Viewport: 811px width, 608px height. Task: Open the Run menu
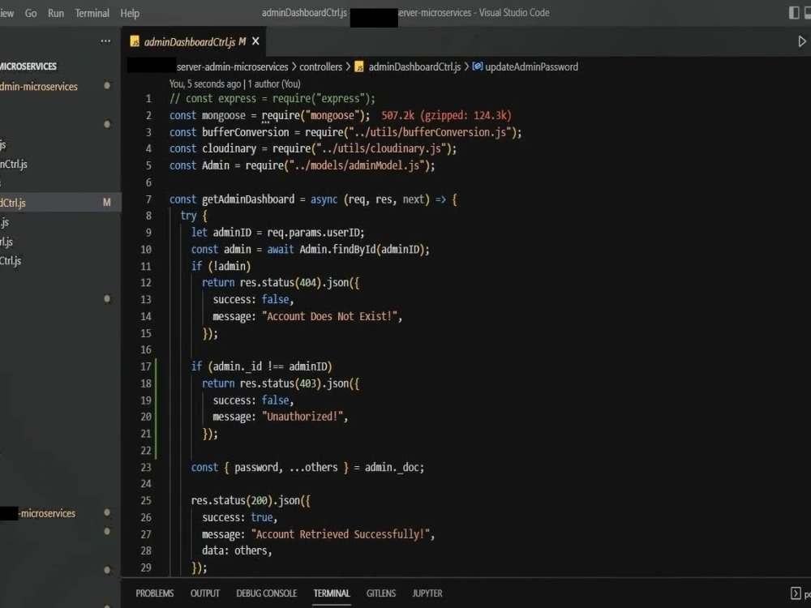click(x=56, y=13)
